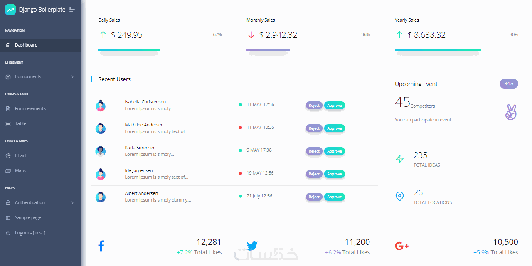Image resolution: width=532 pixels, height=266 pixels.
Task: Approve Isabella Christensen's request
Action: point(334,106)
